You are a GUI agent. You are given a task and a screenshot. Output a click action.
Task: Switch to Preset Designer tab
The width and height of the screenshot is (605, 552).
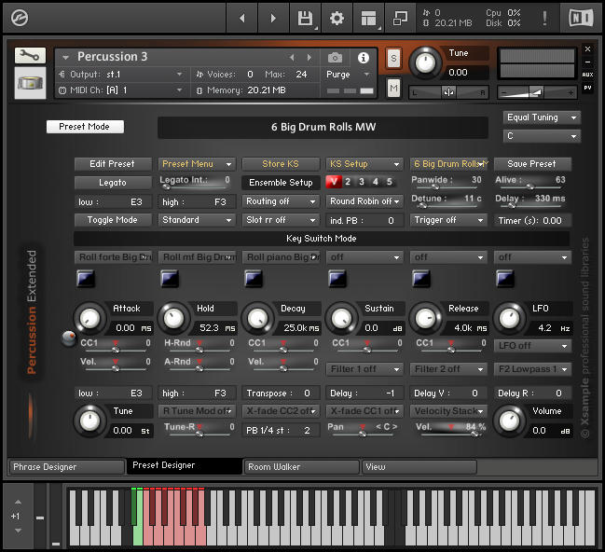pos(185,466)
